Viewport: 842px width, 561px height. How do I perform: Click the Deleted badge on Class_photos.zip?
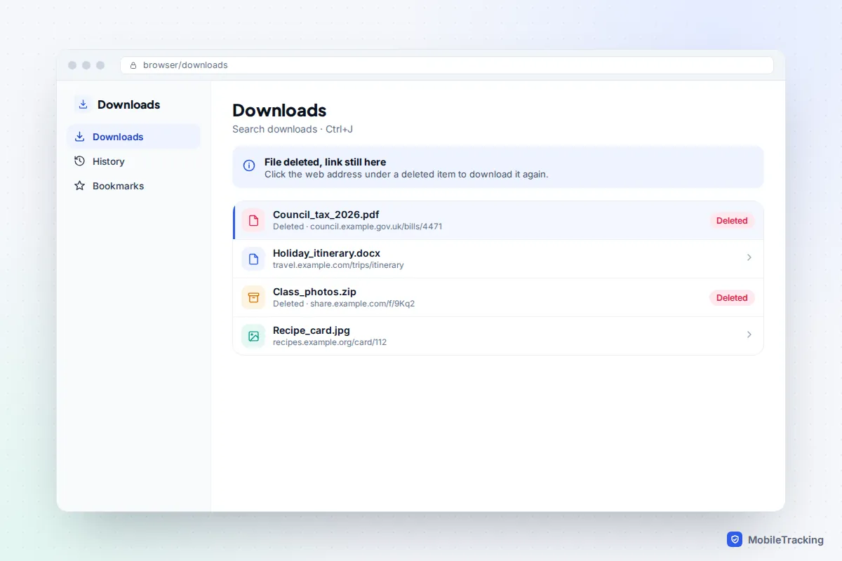[732, 297]
